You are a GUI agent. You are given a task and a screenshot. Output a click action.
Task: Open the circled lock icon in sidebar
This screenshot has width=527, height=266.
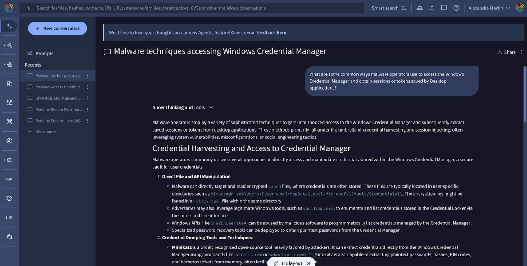tap(9, 141)
